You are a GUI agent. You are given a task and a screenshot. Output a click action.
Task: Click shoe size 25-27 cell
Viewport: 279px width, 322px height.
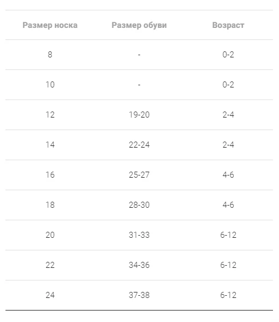pos(139,175)
